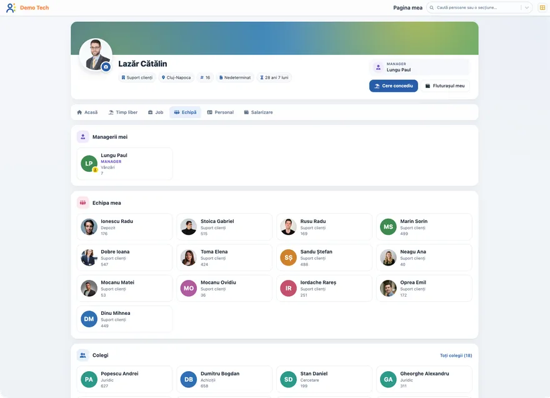Screen dimensions: 550x398
Task: Select the name Toma Elena
Action: click(214, 252)
